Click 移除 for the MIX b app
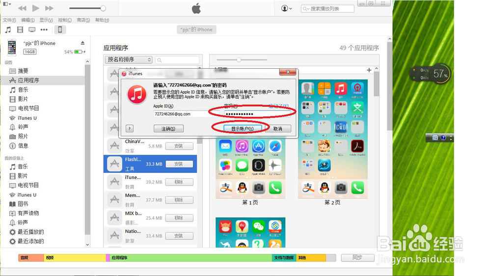This screenshot has width=491, height=276. (179, 218)
